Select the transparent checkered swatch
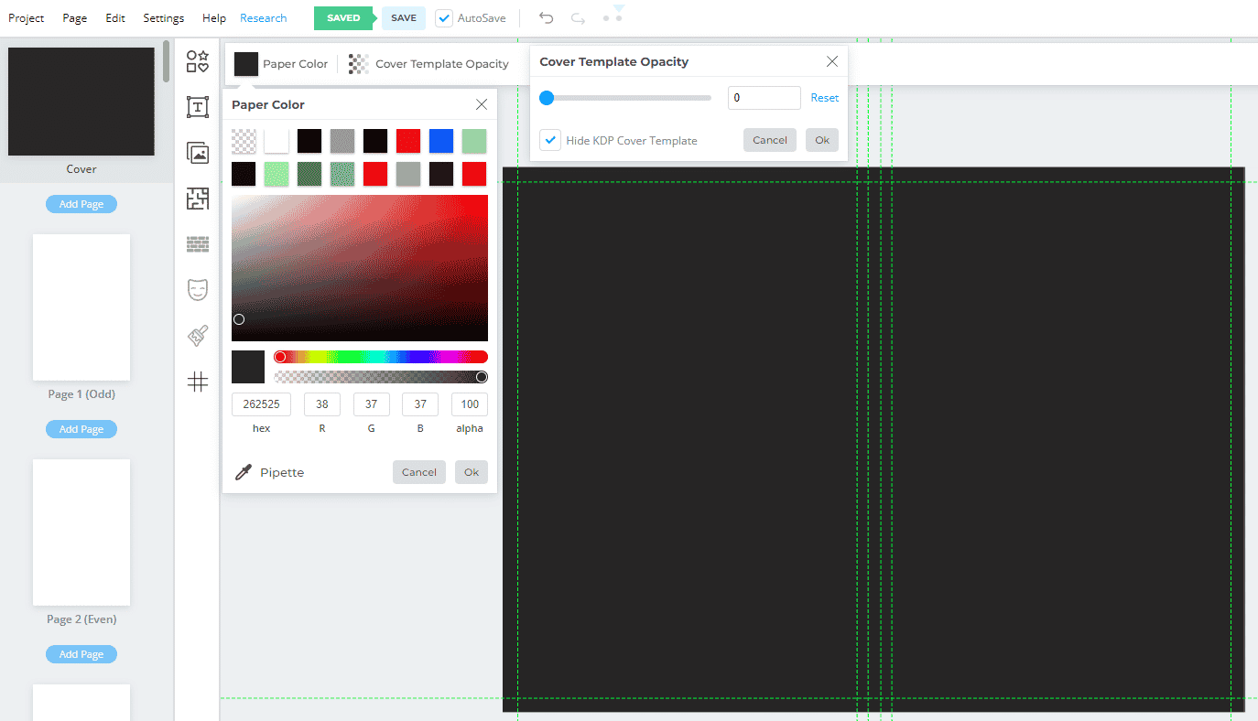 click(244, 141)
